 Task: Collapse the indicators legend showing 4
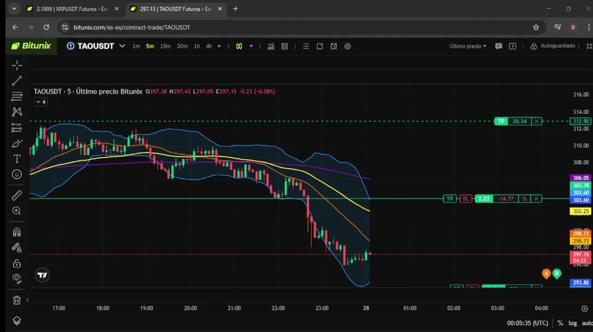41,102
